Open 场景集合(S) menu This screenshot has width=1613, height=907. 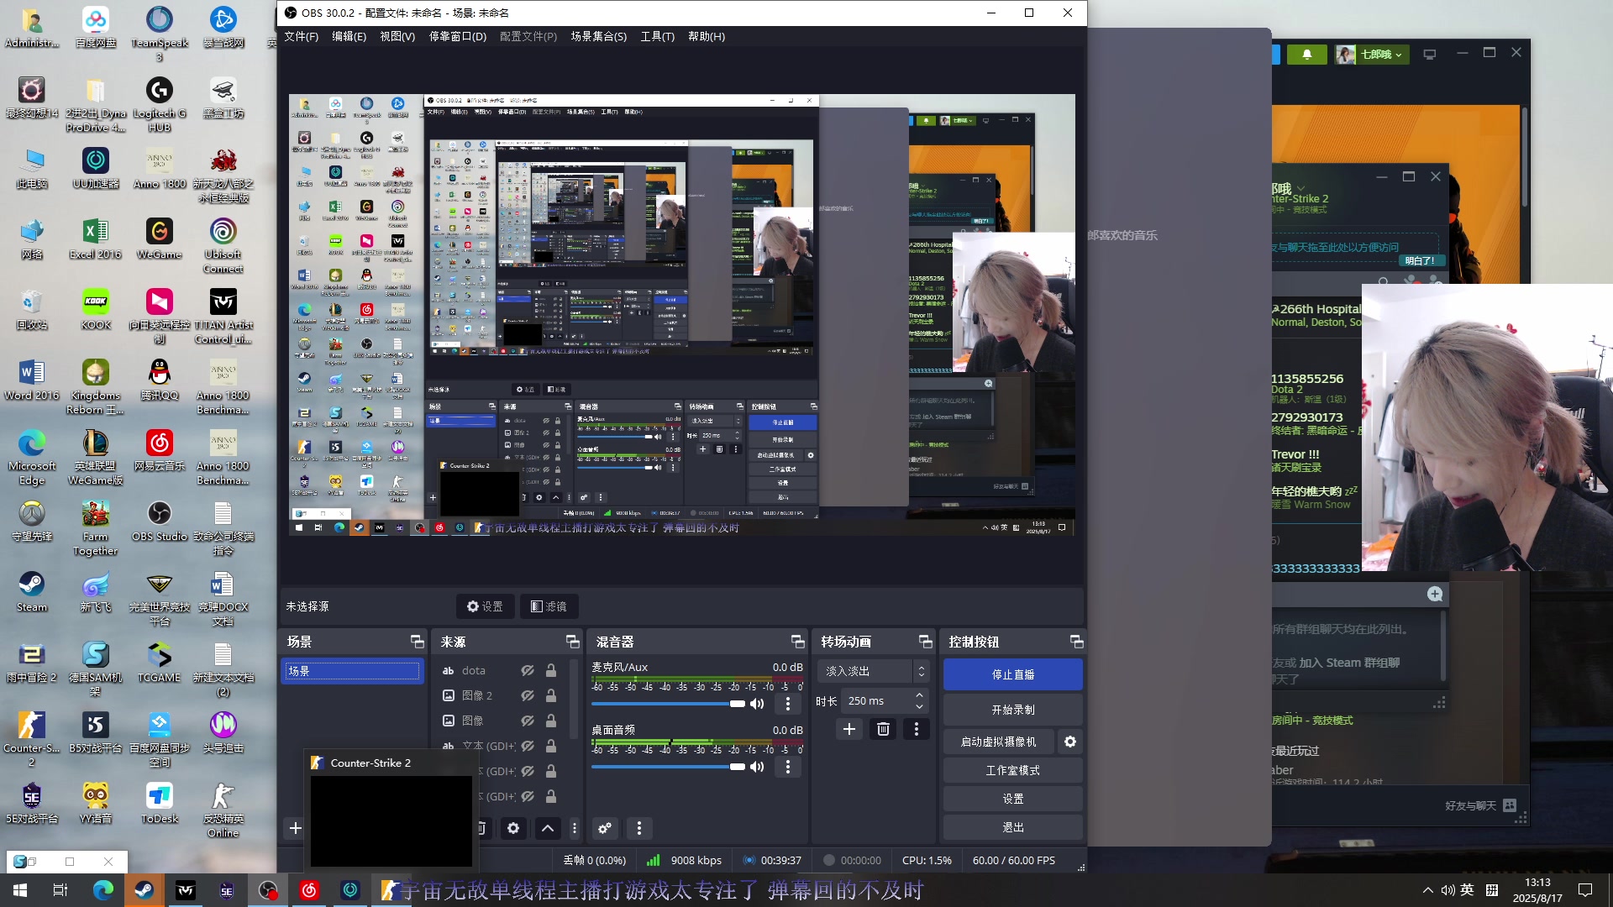coord(599,36)
